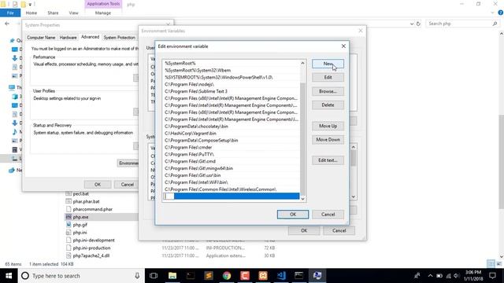Select the Sublime Text 3 path entry

pyautogui.click(x=232, y=91)
